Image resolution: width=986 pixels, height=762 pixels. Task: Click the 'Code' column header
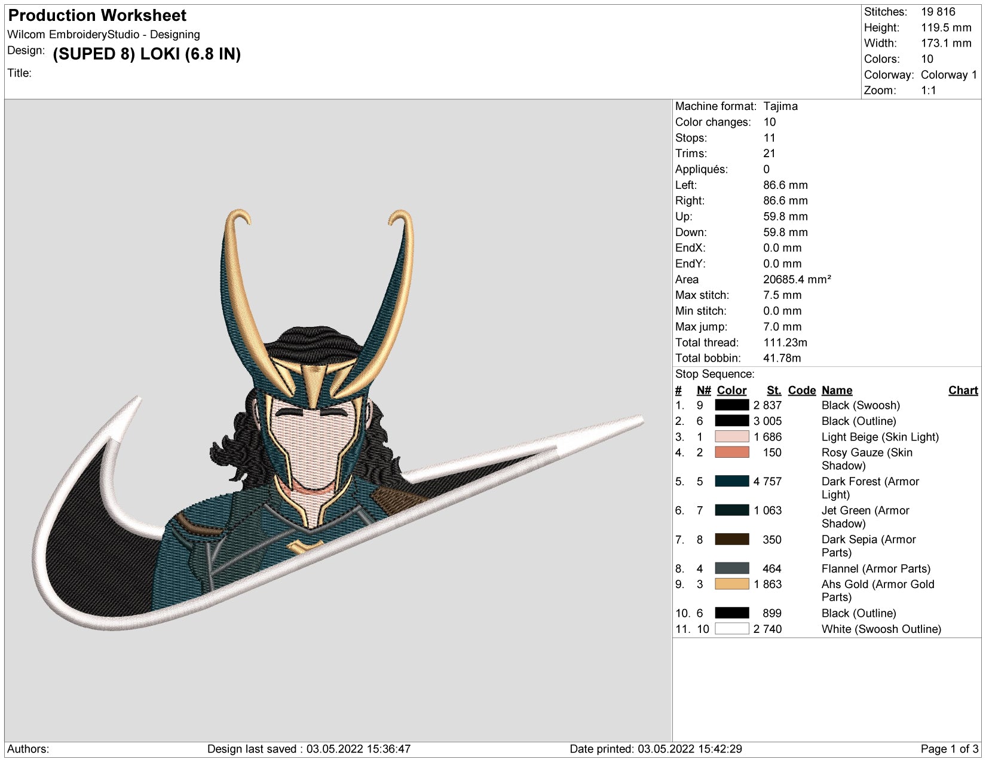coord(802,390)
